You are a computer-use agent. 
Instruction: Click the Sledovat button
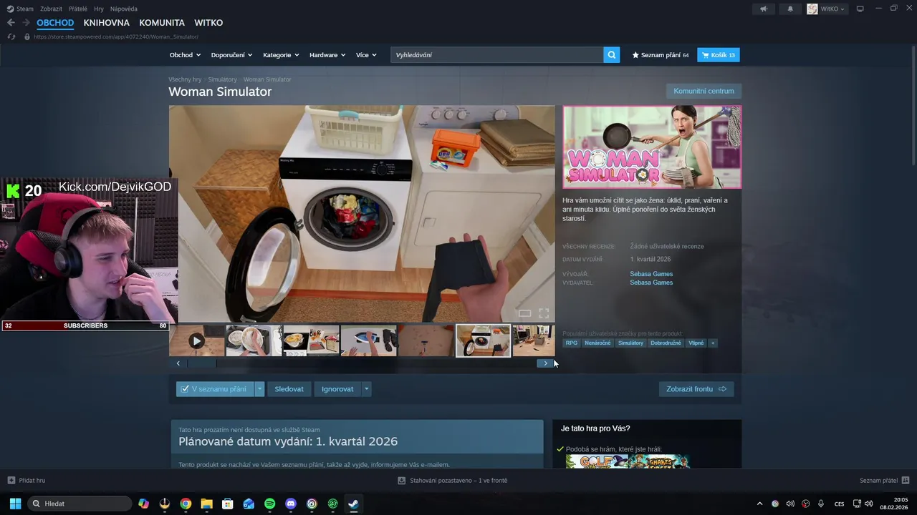[289, 389]
